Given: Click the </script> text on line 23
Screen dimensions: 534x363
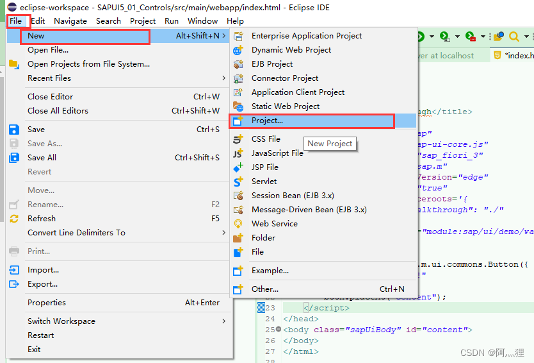Looking at the screenshot, I should (327, 308).
